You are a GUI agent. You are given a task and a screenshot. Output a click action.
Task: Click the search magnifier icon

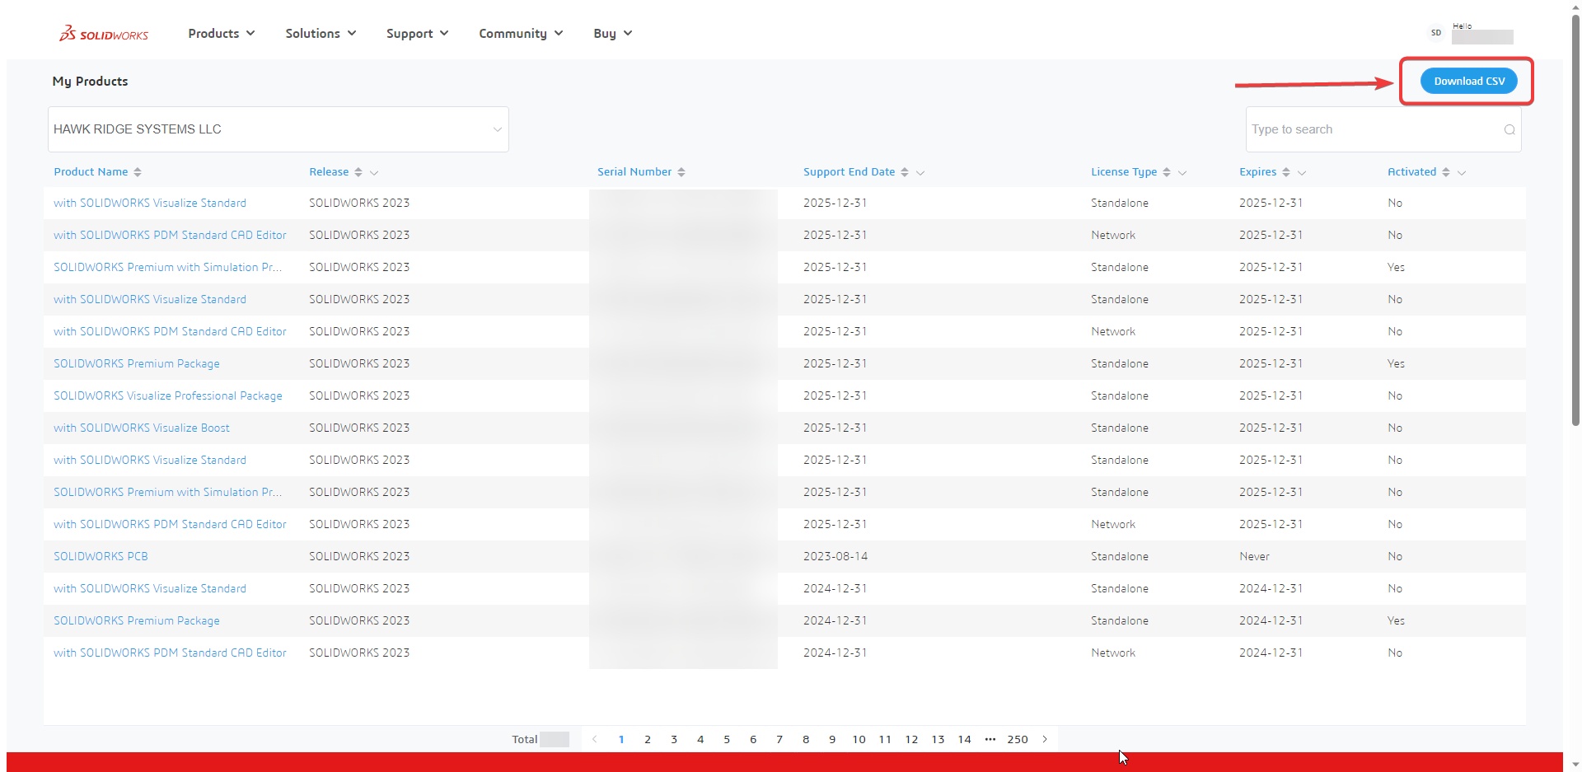tap(1509, 129)
